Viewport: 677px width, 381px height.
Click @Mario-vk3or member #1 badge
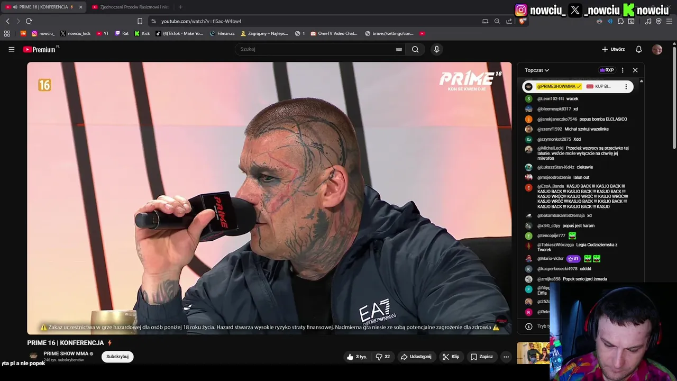pos(573,259)
